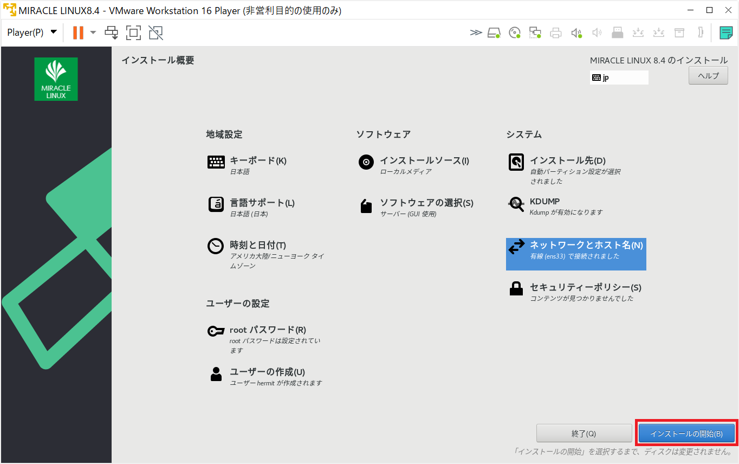Click the ヘルプ help button
The width and height of the screenshot is (739, 464).
[x=708, y=76]
